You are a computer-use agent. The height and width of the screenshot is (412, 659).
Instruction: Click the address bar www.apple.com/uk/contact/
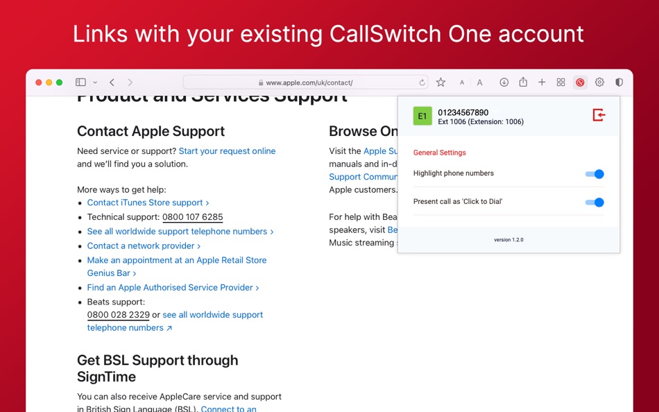[305, 83]
